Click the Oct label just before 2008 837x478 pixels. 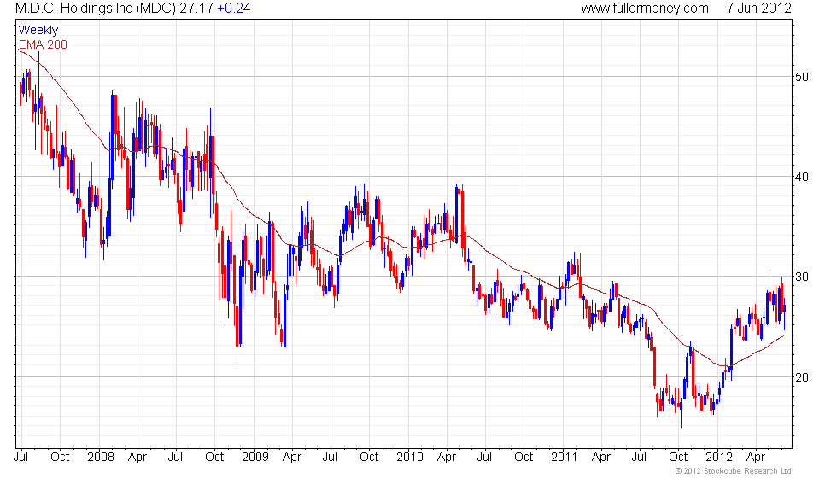pos(60,458)
